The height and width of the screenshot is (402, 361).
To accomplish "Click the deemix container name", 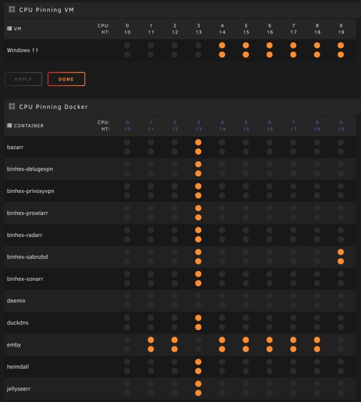I will click(x=16, y=301).
